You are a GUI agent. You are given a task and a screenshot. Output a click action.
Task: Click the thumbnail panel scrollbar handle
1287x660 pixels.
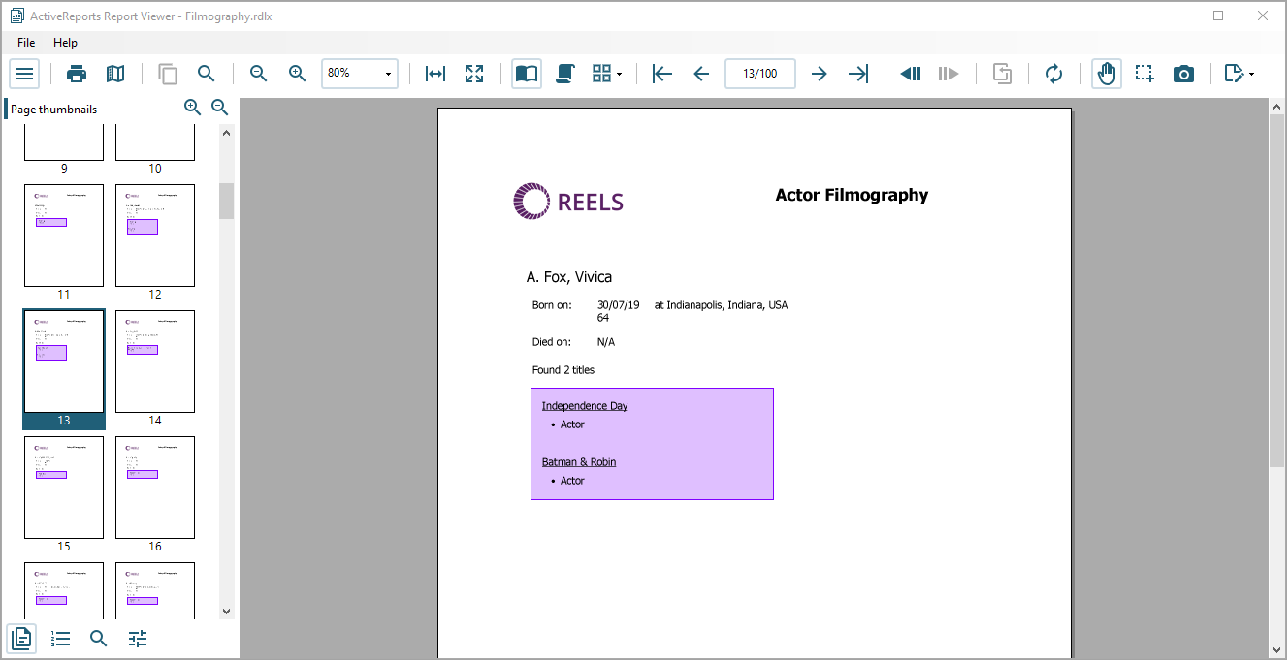point(227,201)
